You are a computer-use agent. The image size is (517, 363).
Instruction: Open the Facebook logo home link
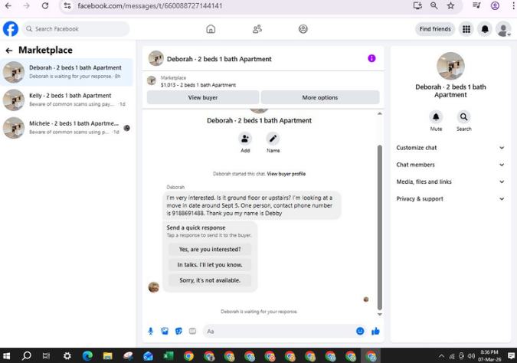(x=11, y=29)
